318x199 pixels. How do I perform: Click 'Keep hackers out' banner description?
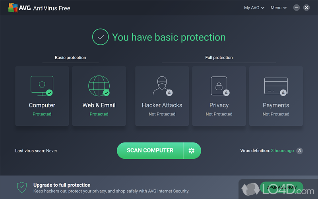111,191
